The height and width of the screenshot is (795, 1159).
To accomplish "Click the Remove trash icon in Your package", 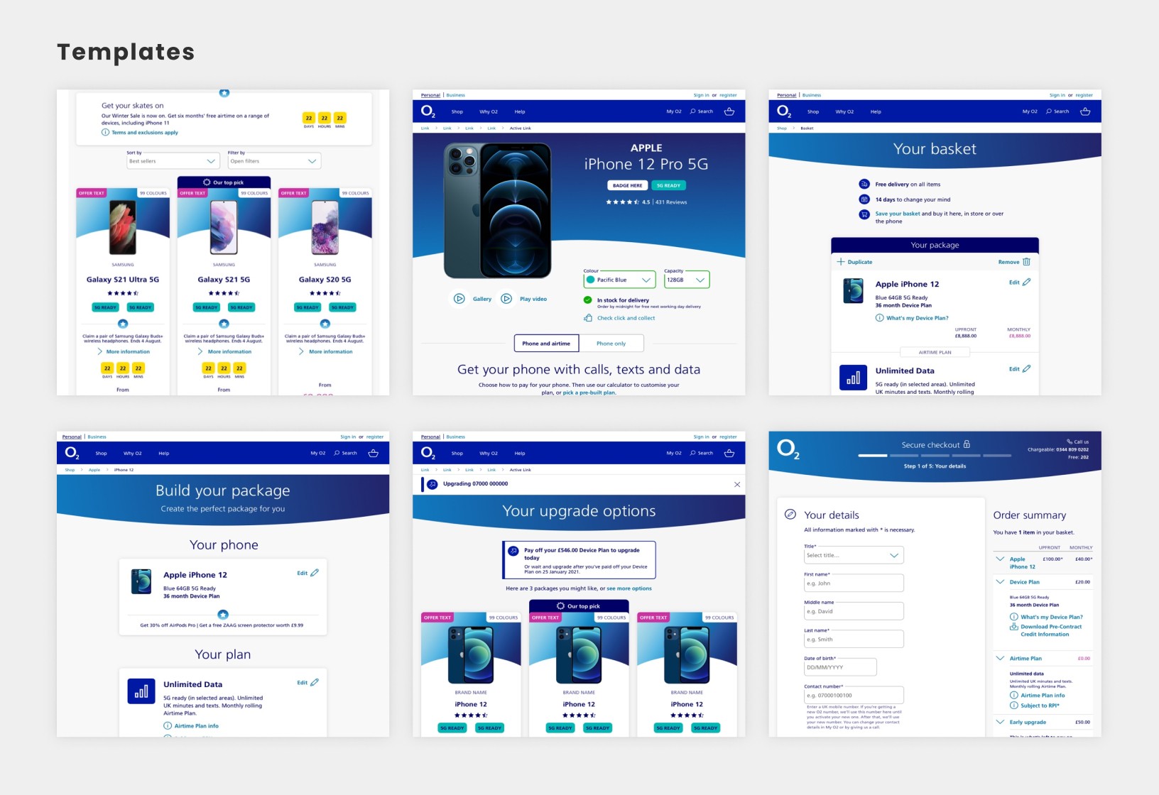I will [x=1026, y=262].
